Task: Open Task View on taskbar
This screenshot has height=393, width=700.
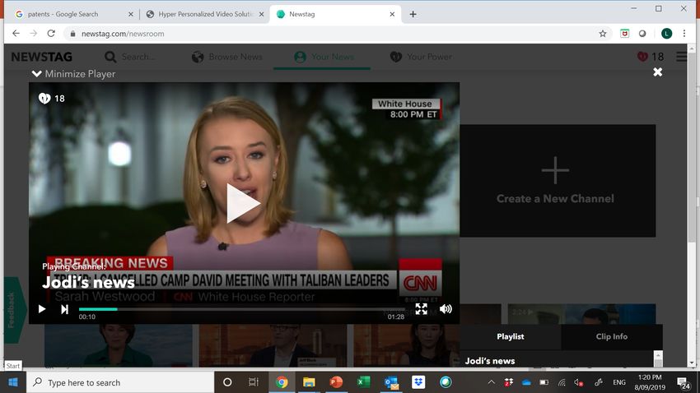Action: point(254,382)
